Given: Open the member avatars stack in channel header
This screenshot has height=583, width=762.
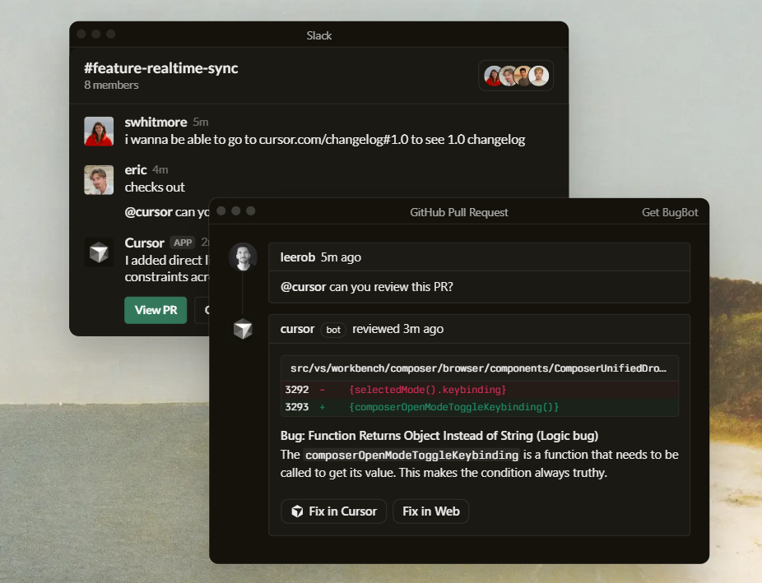Looking at the screenshot, I should 516,76.
